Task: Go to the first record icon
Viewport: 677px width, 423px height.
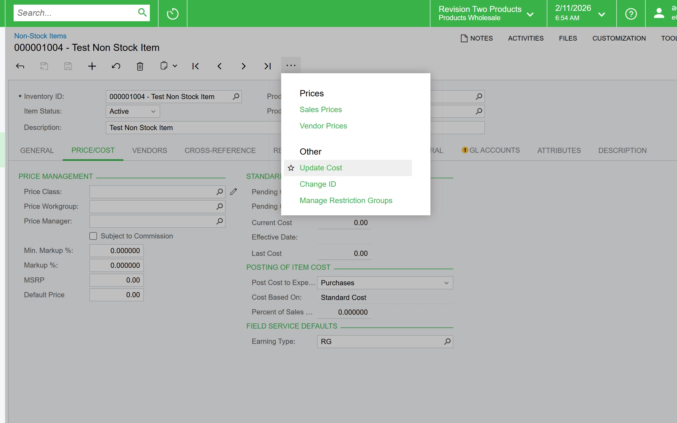Action: 195,66
